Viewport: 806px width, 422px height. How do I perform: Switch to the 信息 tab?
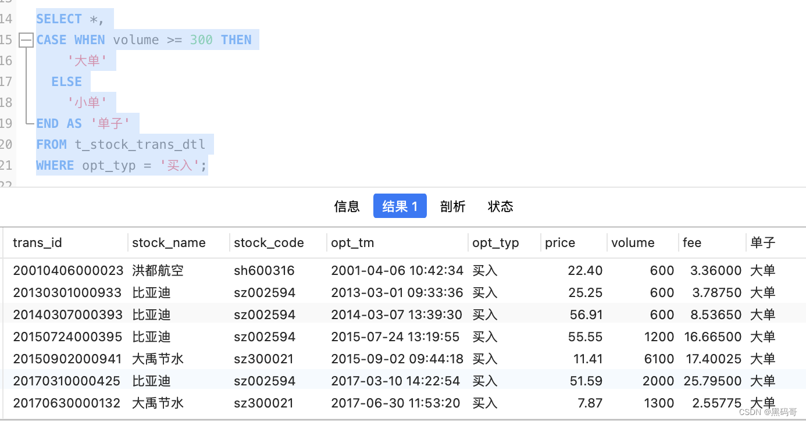pyautogui.click(x=347, y=206)
